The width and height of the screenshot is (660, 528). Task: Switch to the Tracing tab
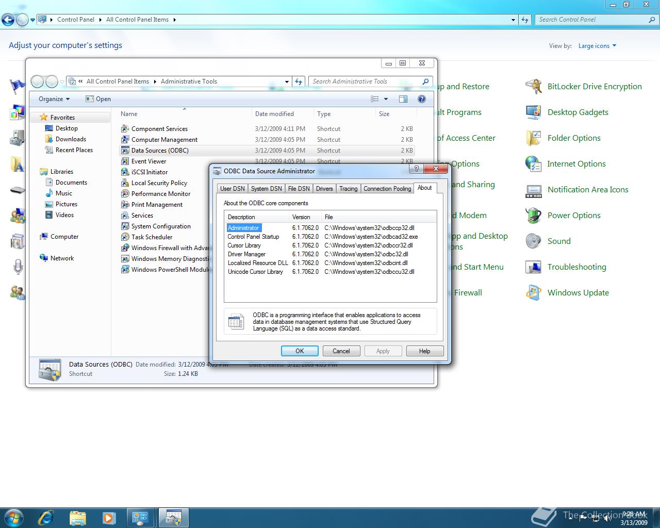tap(349, 189)
